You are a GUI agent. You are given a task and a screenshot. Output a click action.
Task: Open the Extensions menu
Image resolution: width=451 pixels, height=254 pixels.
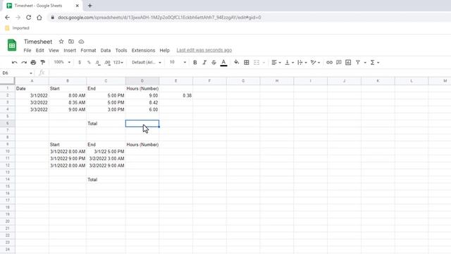143,50
